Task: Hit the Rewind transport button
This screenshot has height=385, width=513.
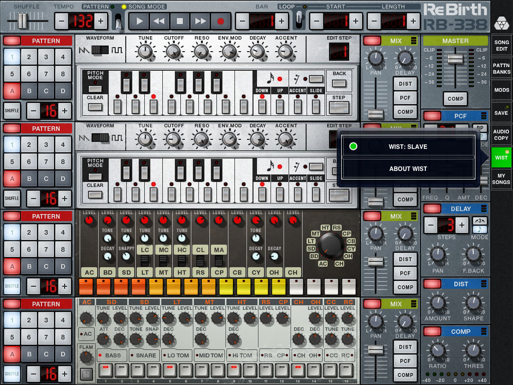Action: (x=159, y=21)
